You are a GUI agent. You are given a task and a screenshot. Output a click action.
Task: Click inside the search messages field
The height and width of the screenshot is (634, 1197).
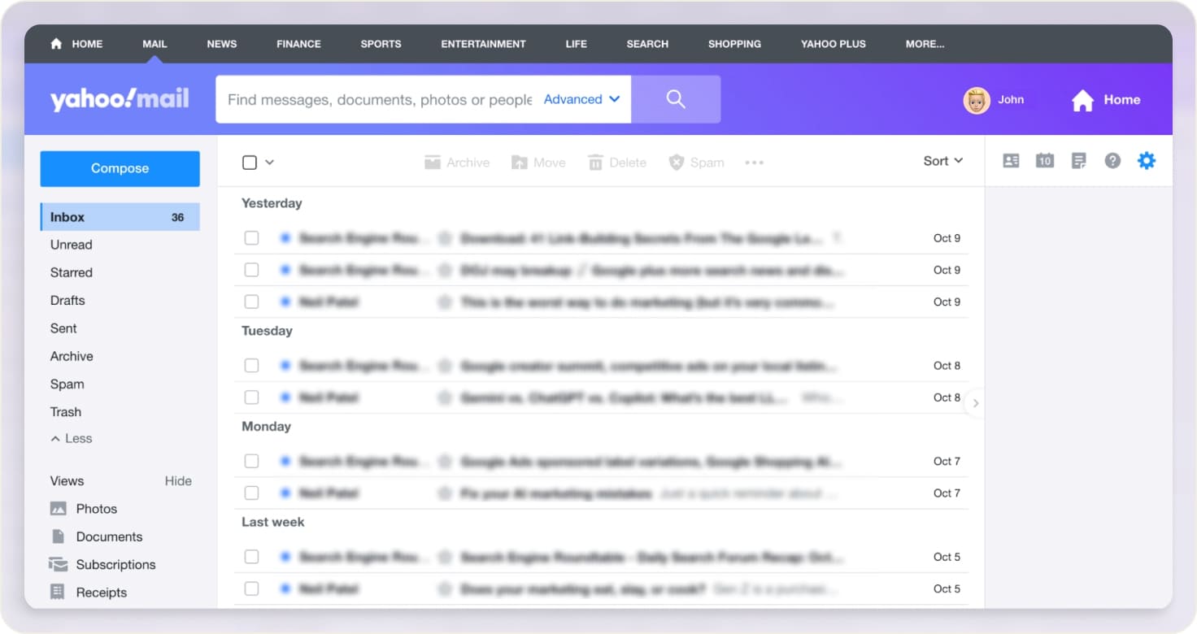coord(374,98)
